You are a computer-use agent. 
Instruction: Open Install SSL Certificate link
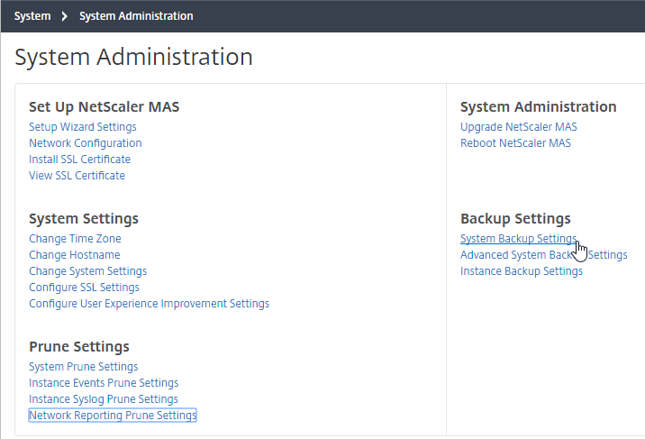(80, 160)
